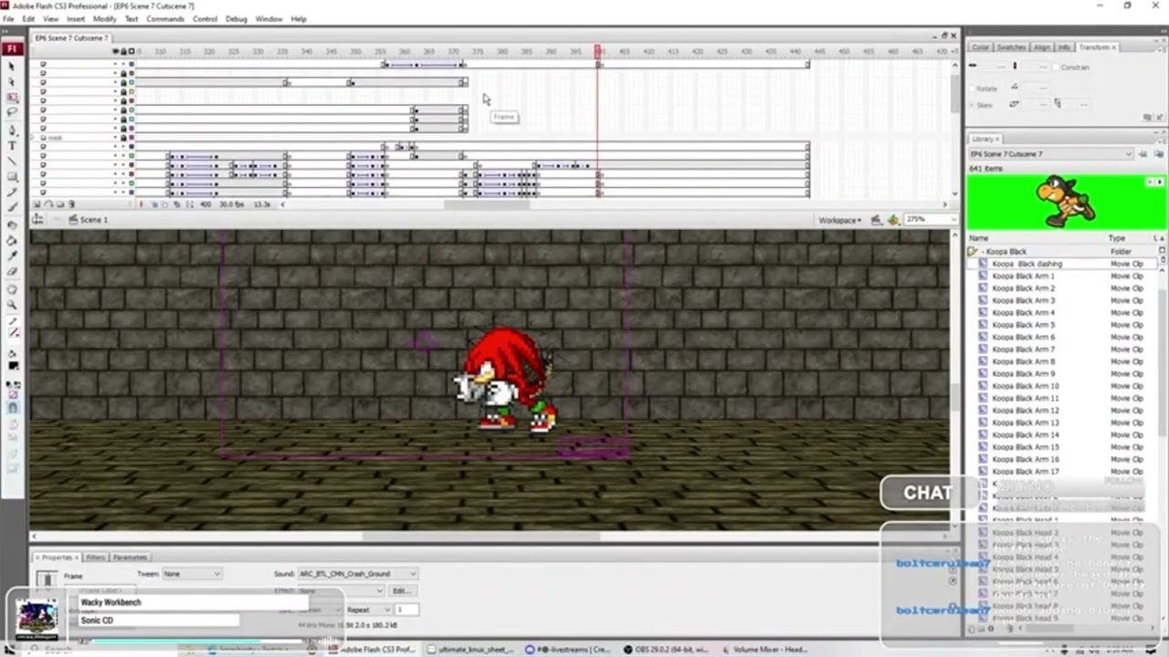Select the Skew radio button

click(972, 105)
